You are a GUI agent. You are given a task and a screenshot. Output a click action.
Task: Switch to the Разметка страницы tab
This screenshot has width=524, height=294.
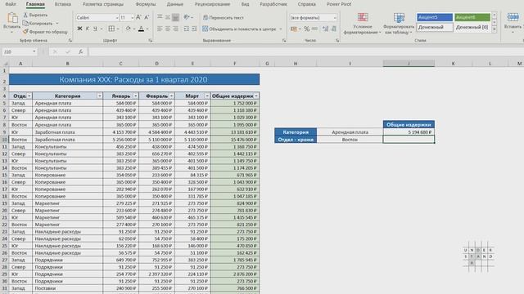(103, 4)
